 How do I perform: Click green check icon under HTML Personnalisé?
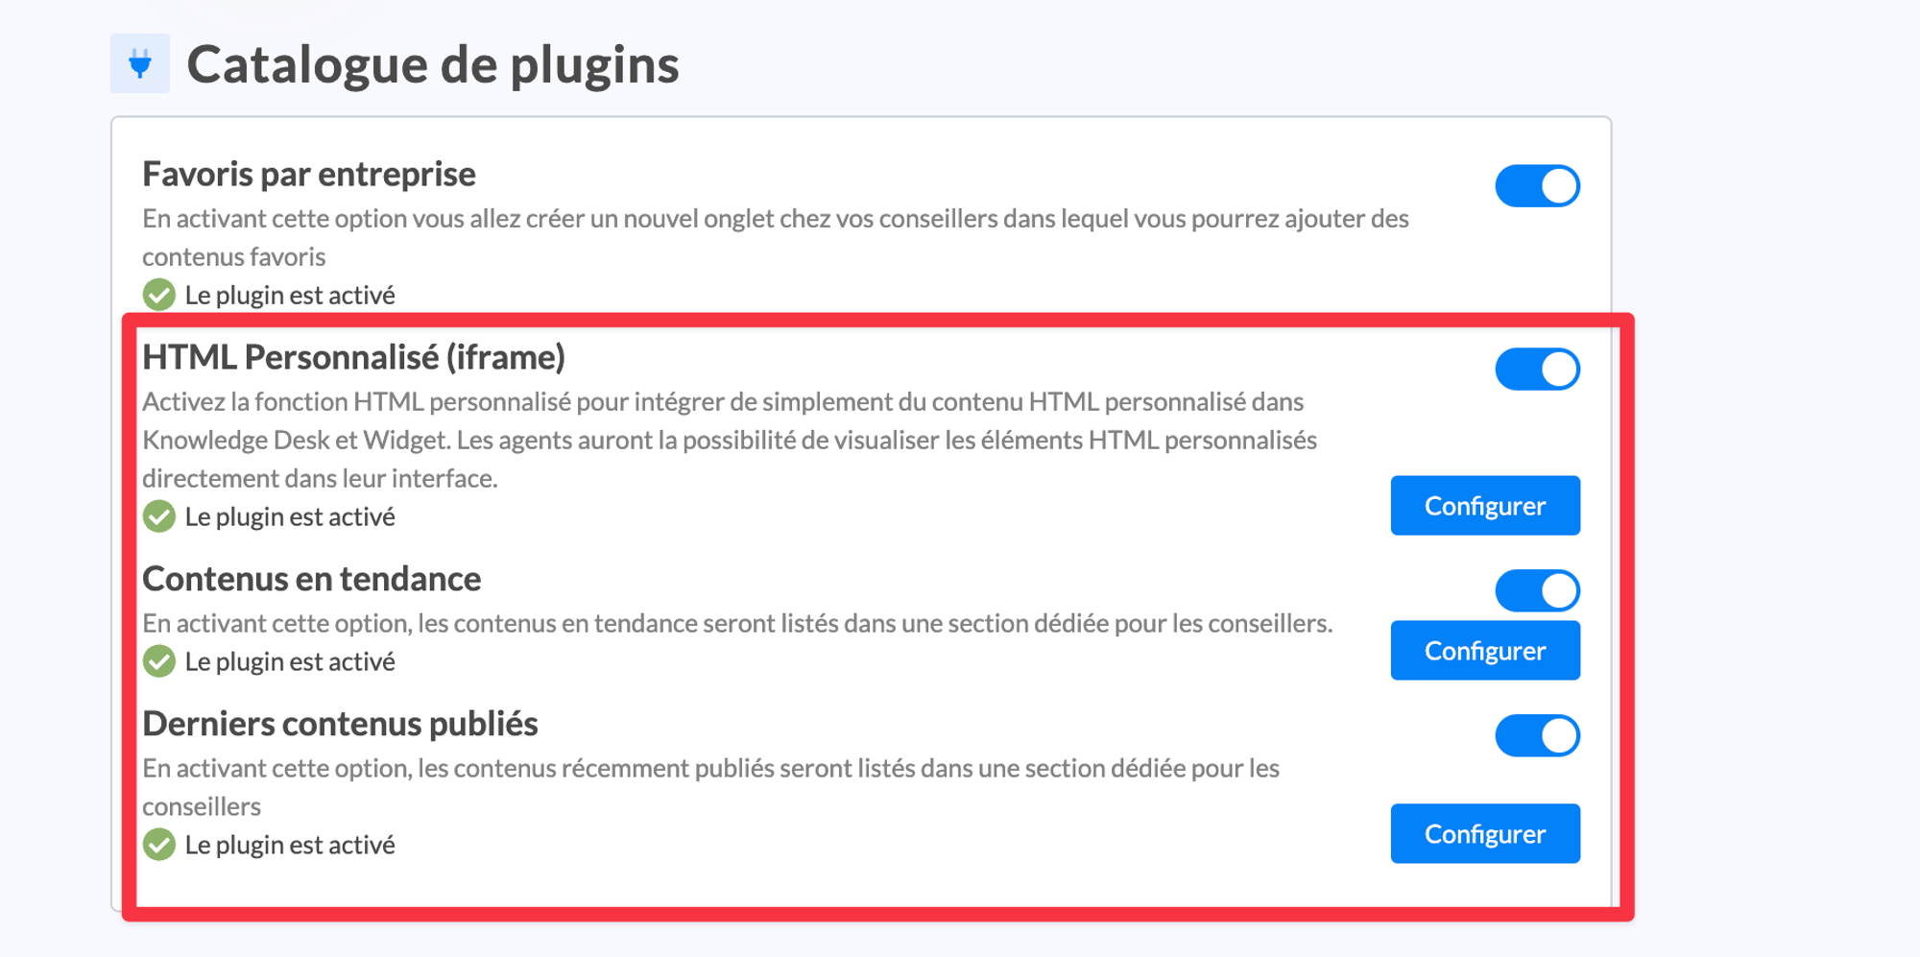159,516
